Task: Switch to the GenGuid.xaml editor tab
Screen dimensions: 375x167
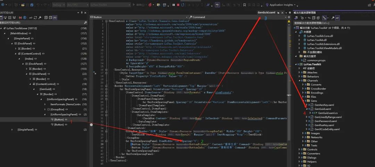Action: [266, 12]
